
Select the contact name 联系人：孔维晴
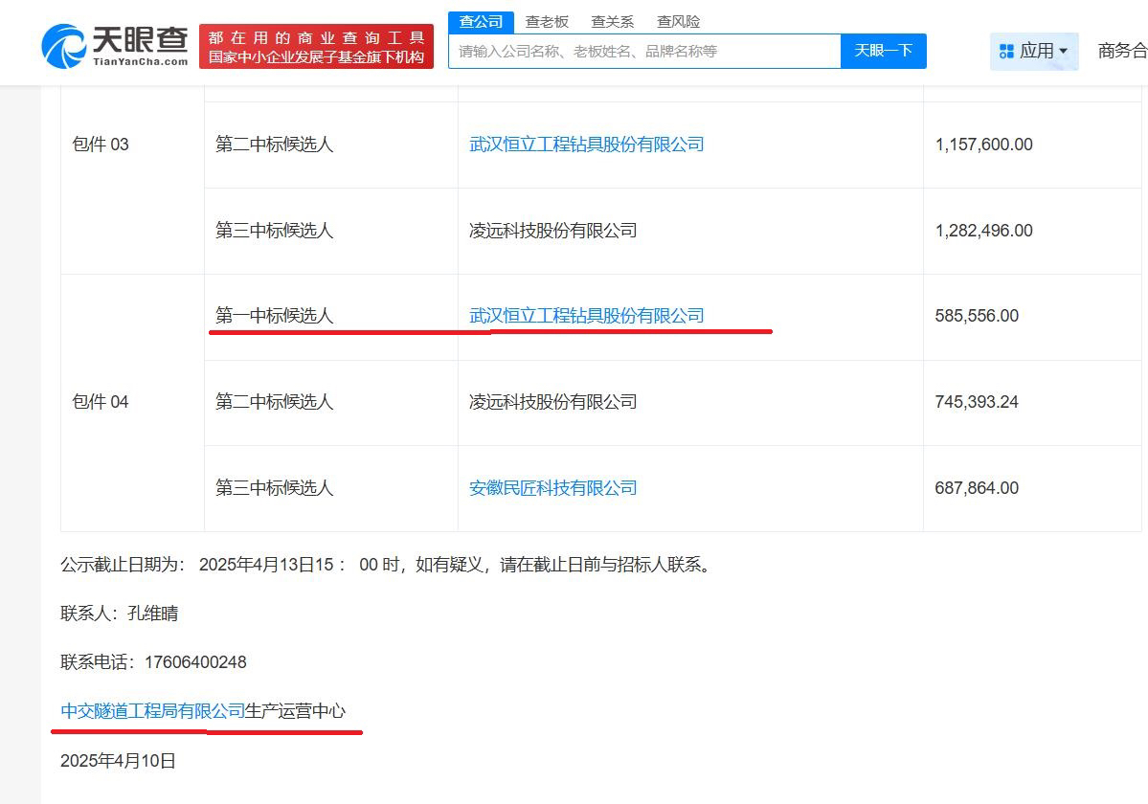[x=120, y=614]
